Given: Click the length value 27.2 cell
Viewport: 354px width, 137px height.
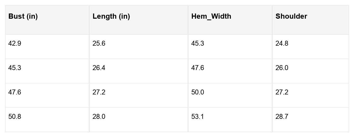Looking at the screenshot, I should click(99, 92).
